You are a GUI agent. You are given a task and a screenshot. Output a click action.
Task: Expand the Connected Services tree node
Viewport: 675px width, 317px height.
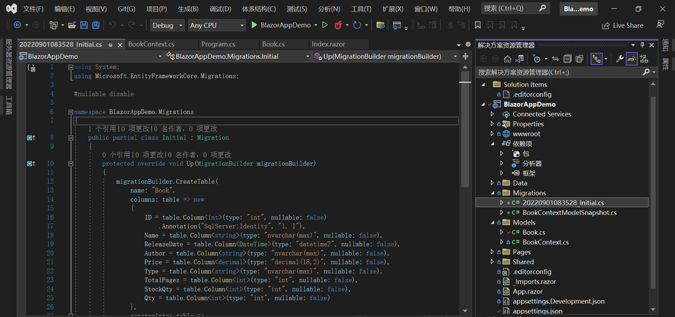pos(492,114)
